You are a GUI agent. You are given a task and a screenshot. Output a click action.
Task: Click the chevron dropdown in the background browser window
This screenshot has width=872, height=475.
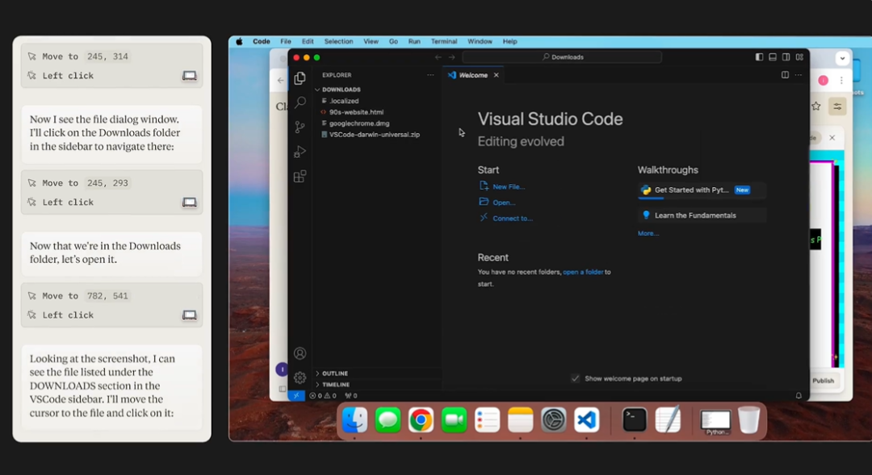tap(842, 58)
